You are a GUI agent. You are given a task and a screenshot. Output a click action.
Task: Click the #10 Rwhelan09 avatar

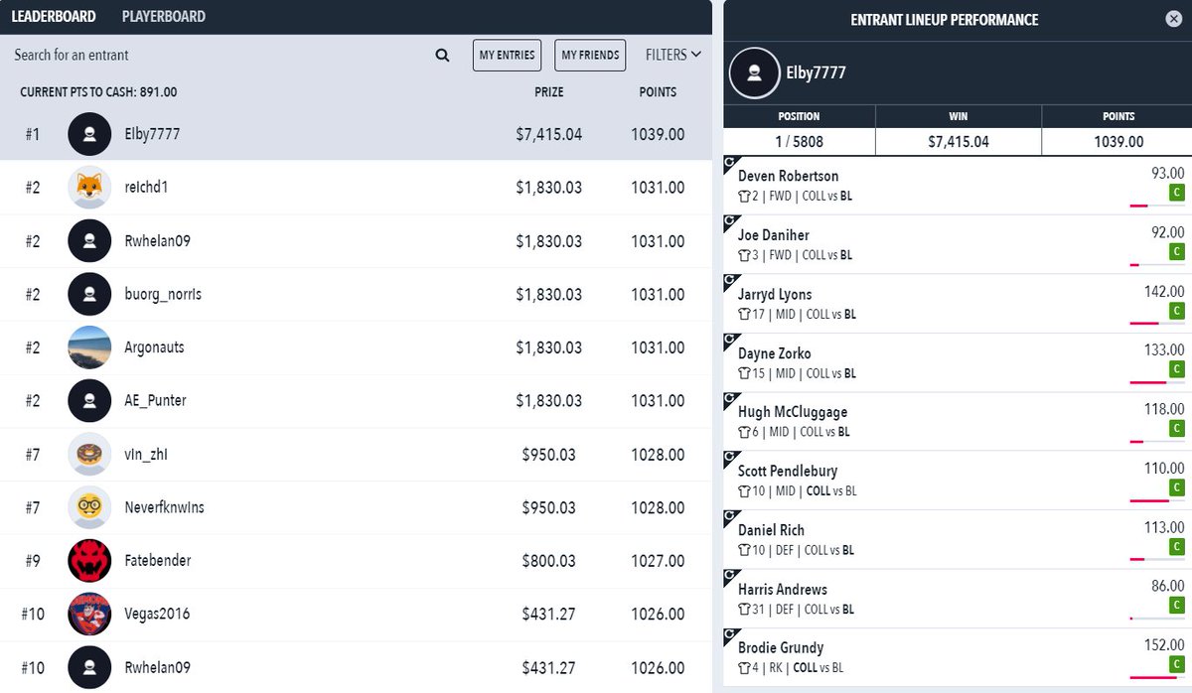coord(89,667)
